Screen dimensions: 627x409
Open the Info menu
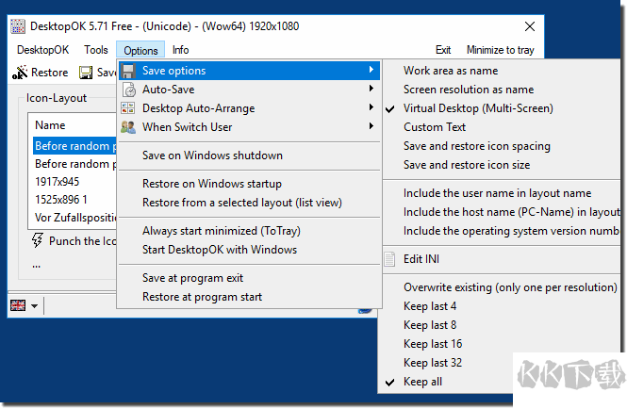click(180, 50)
